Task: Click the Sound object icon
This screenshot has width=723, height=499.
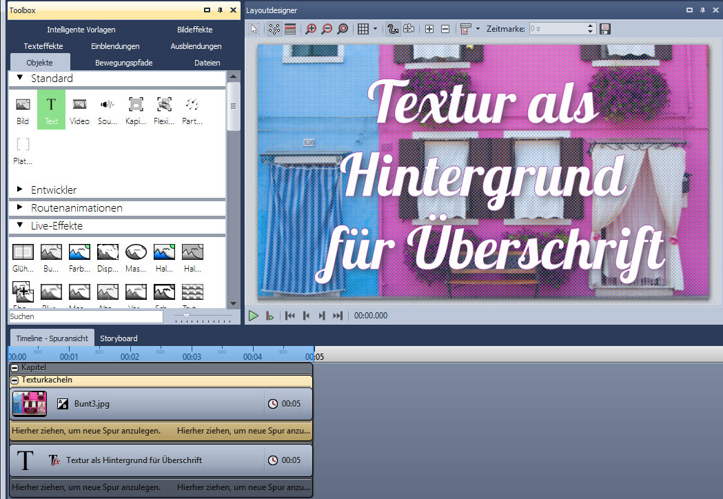Action: [108, 110]
